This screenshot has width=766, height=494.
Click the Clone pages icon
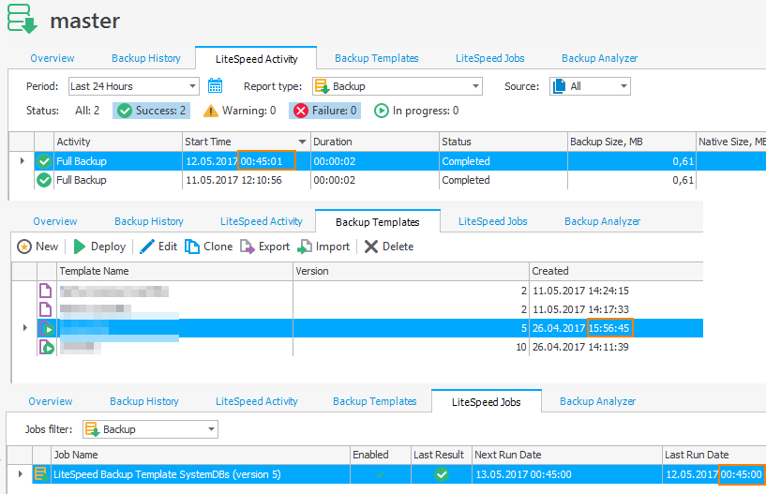click(191, 247)
